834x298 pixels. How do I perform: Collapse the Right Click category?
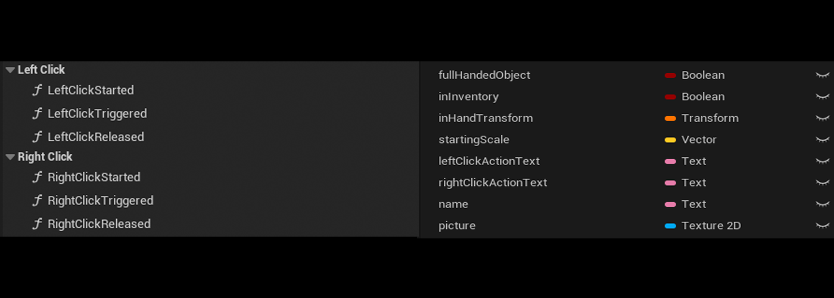click(x=10, y=157)
